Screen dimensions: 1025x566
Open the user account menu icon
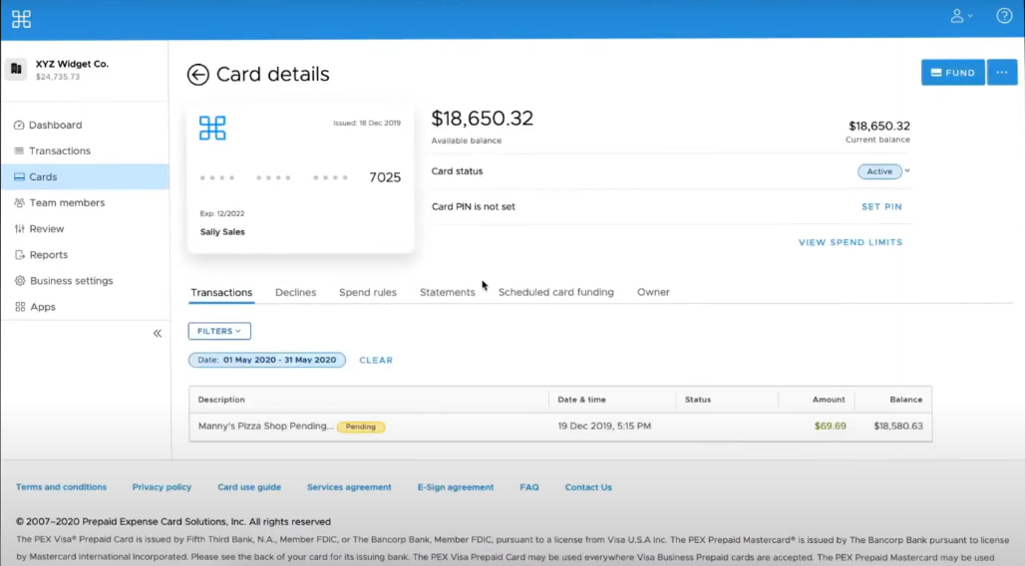pos(960,16)
